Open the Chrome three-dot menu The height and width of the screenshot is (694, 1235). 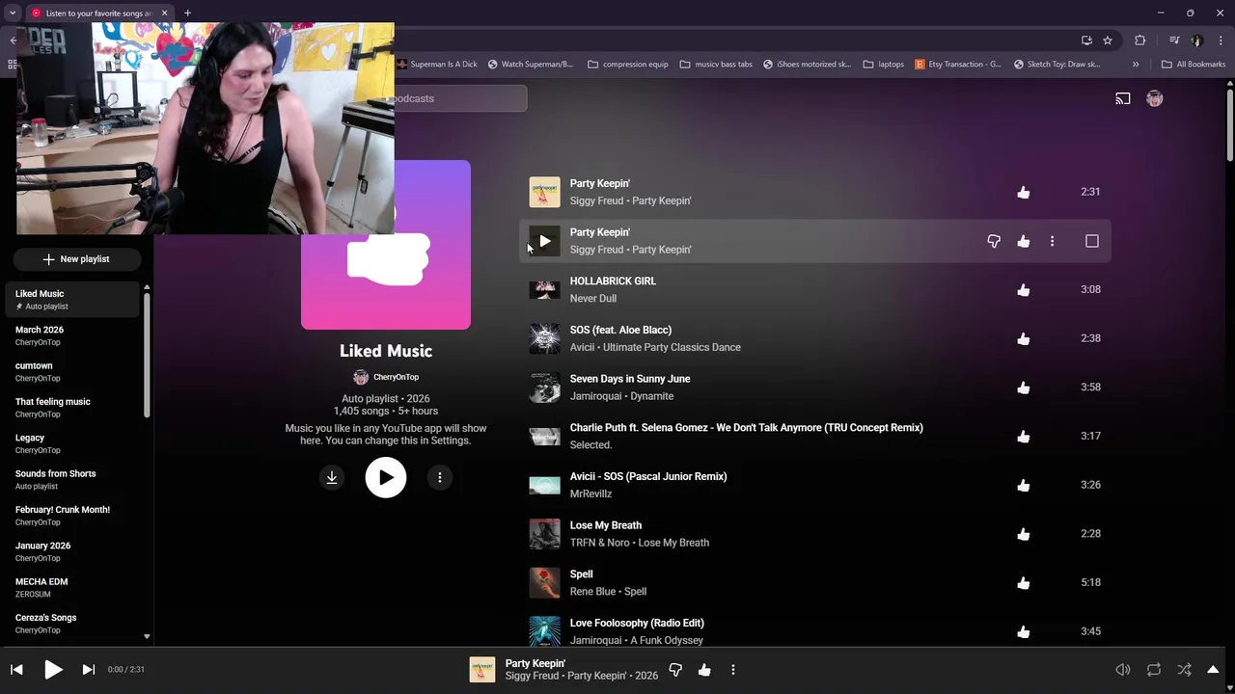(1220, 40)
